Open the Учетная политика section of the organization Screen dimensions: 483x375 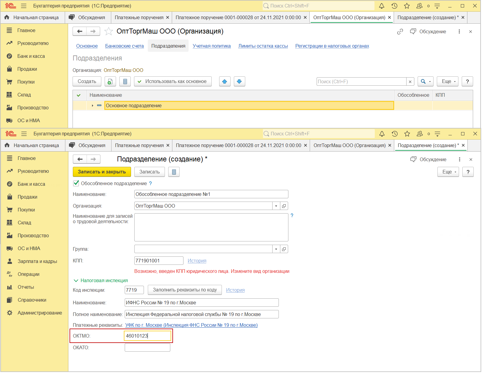click(x=212, y=46)
